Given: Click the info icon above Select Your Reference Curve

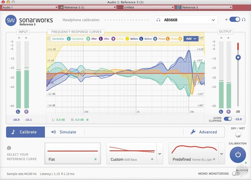Looking at the screenshot, I should click(x=9, y=148).
